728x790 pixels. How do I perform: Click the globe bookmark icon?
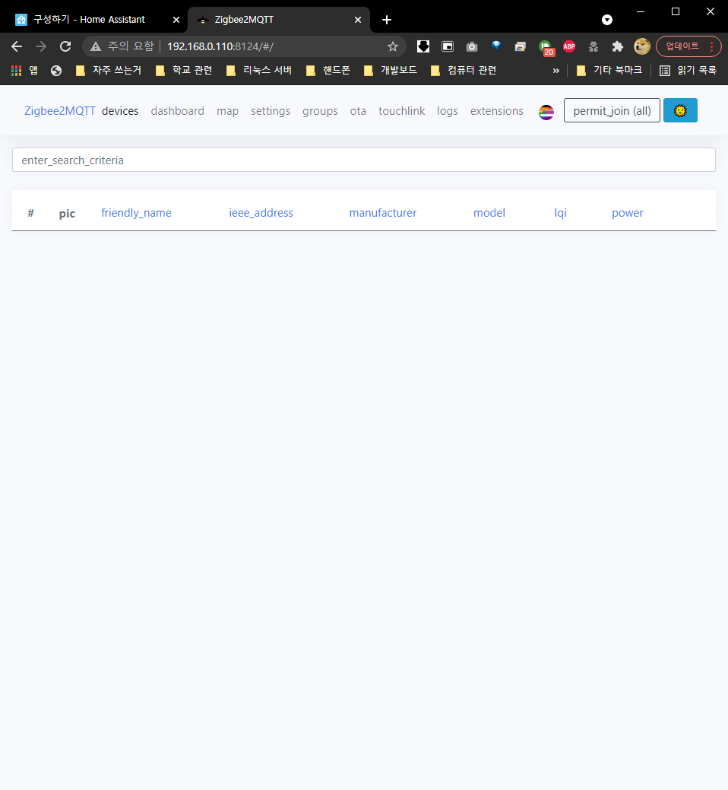click(56, 71)
